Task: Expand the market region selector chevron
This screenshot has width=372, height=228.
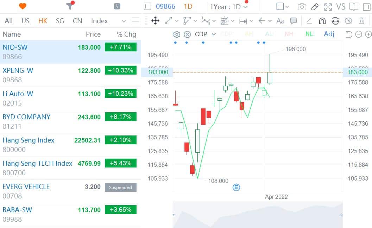Action: (124, 21)
